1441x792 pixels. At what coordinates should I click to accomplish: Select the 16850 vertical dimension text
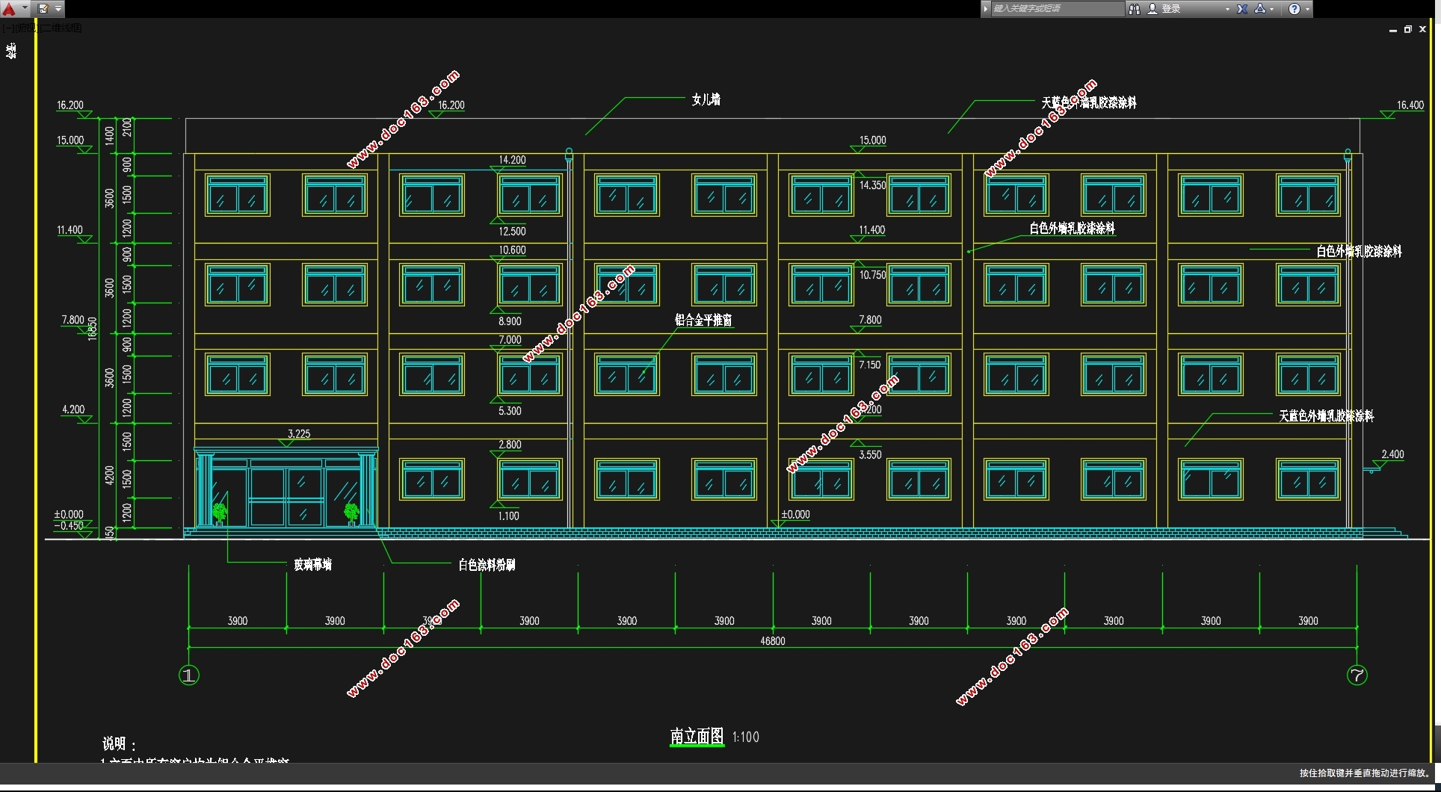pos(93,329)
